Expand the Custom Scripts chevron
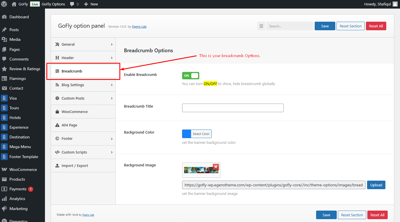This screenshot has height=222, width=400. click(112, 152)
